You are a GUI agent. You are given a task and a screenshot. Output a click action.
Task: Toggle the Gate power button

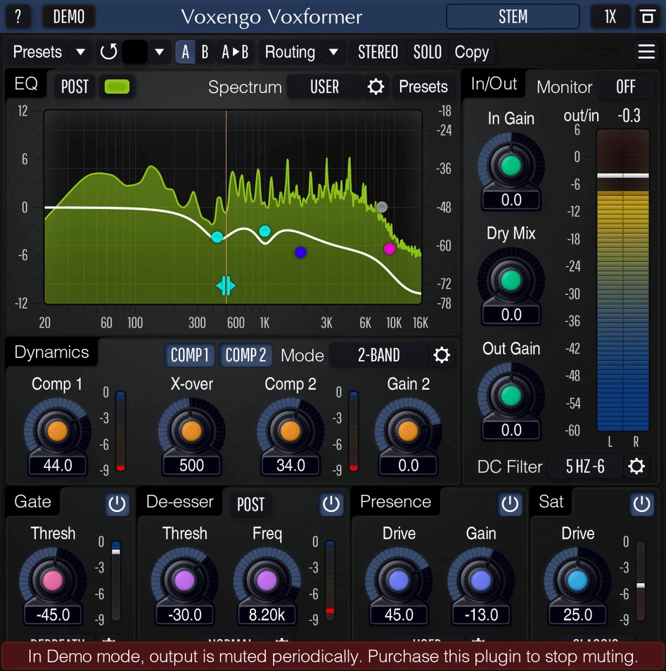tap(117, 504)
